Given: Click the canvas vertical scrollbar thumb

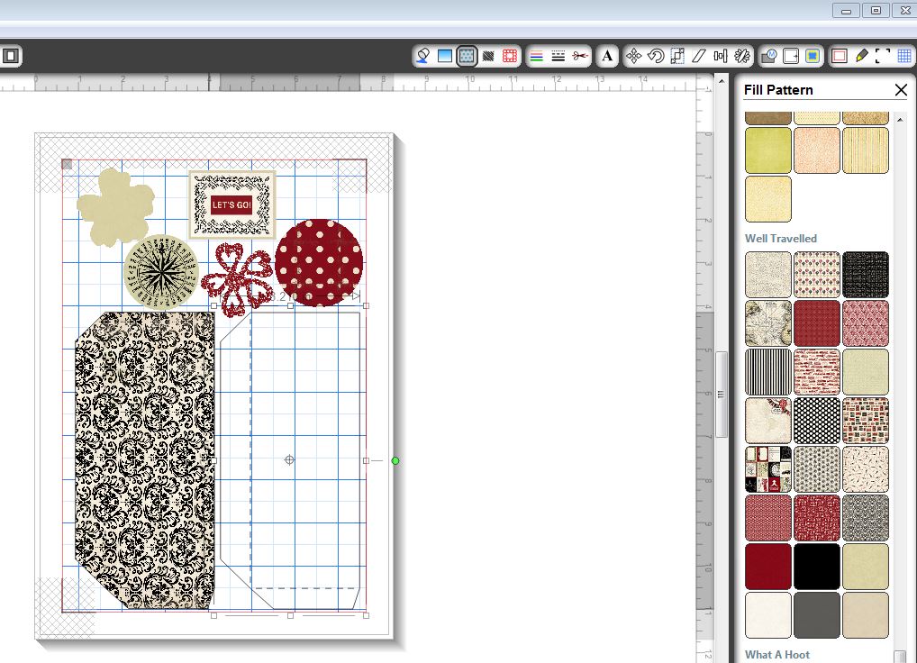Looking at the screenshot, I should 722,395.
